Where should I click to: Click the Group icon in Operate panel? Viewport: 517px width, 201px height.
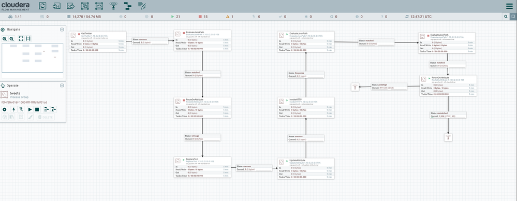point(21,117)
